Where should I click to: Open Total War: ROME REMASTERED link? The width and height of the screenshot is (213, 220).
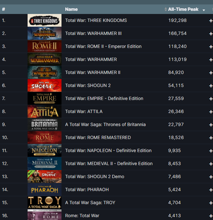coord(98,137)
